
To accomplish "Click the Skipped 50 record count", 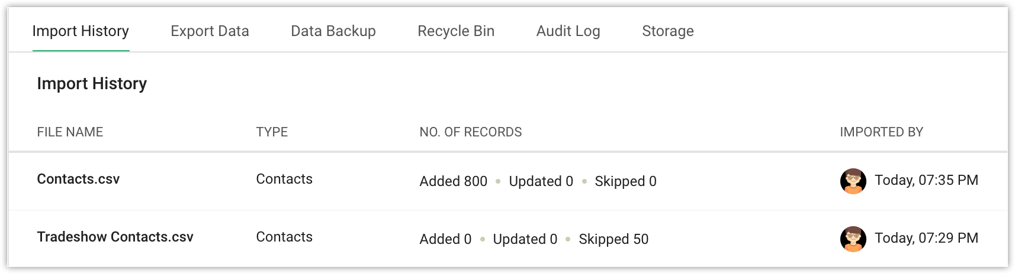I will tap(614, 239).
